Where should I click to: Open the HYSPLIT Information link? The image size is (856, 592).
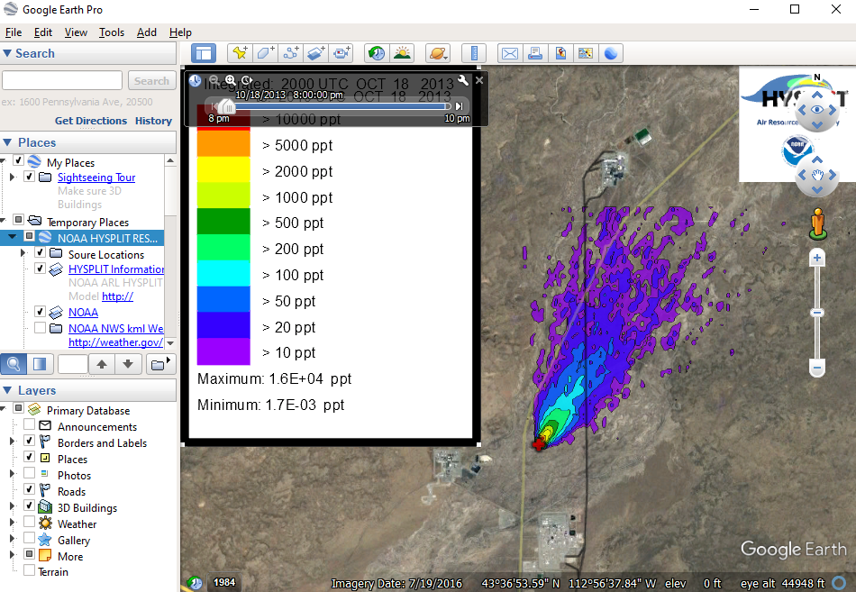pos(116,269)
